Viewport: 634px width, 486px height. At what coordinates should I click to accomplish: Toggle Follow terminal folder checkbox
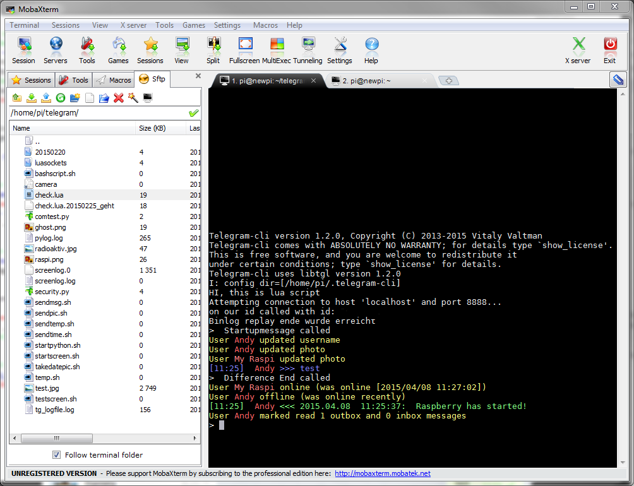57,455
